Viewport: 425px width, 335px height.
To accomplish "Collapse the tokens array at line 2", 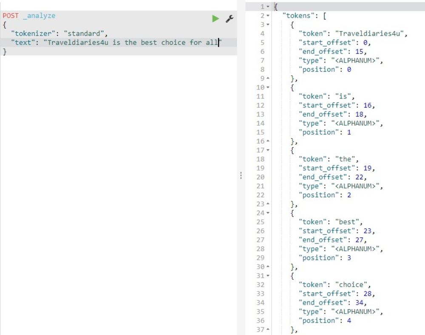I will 268,16.
